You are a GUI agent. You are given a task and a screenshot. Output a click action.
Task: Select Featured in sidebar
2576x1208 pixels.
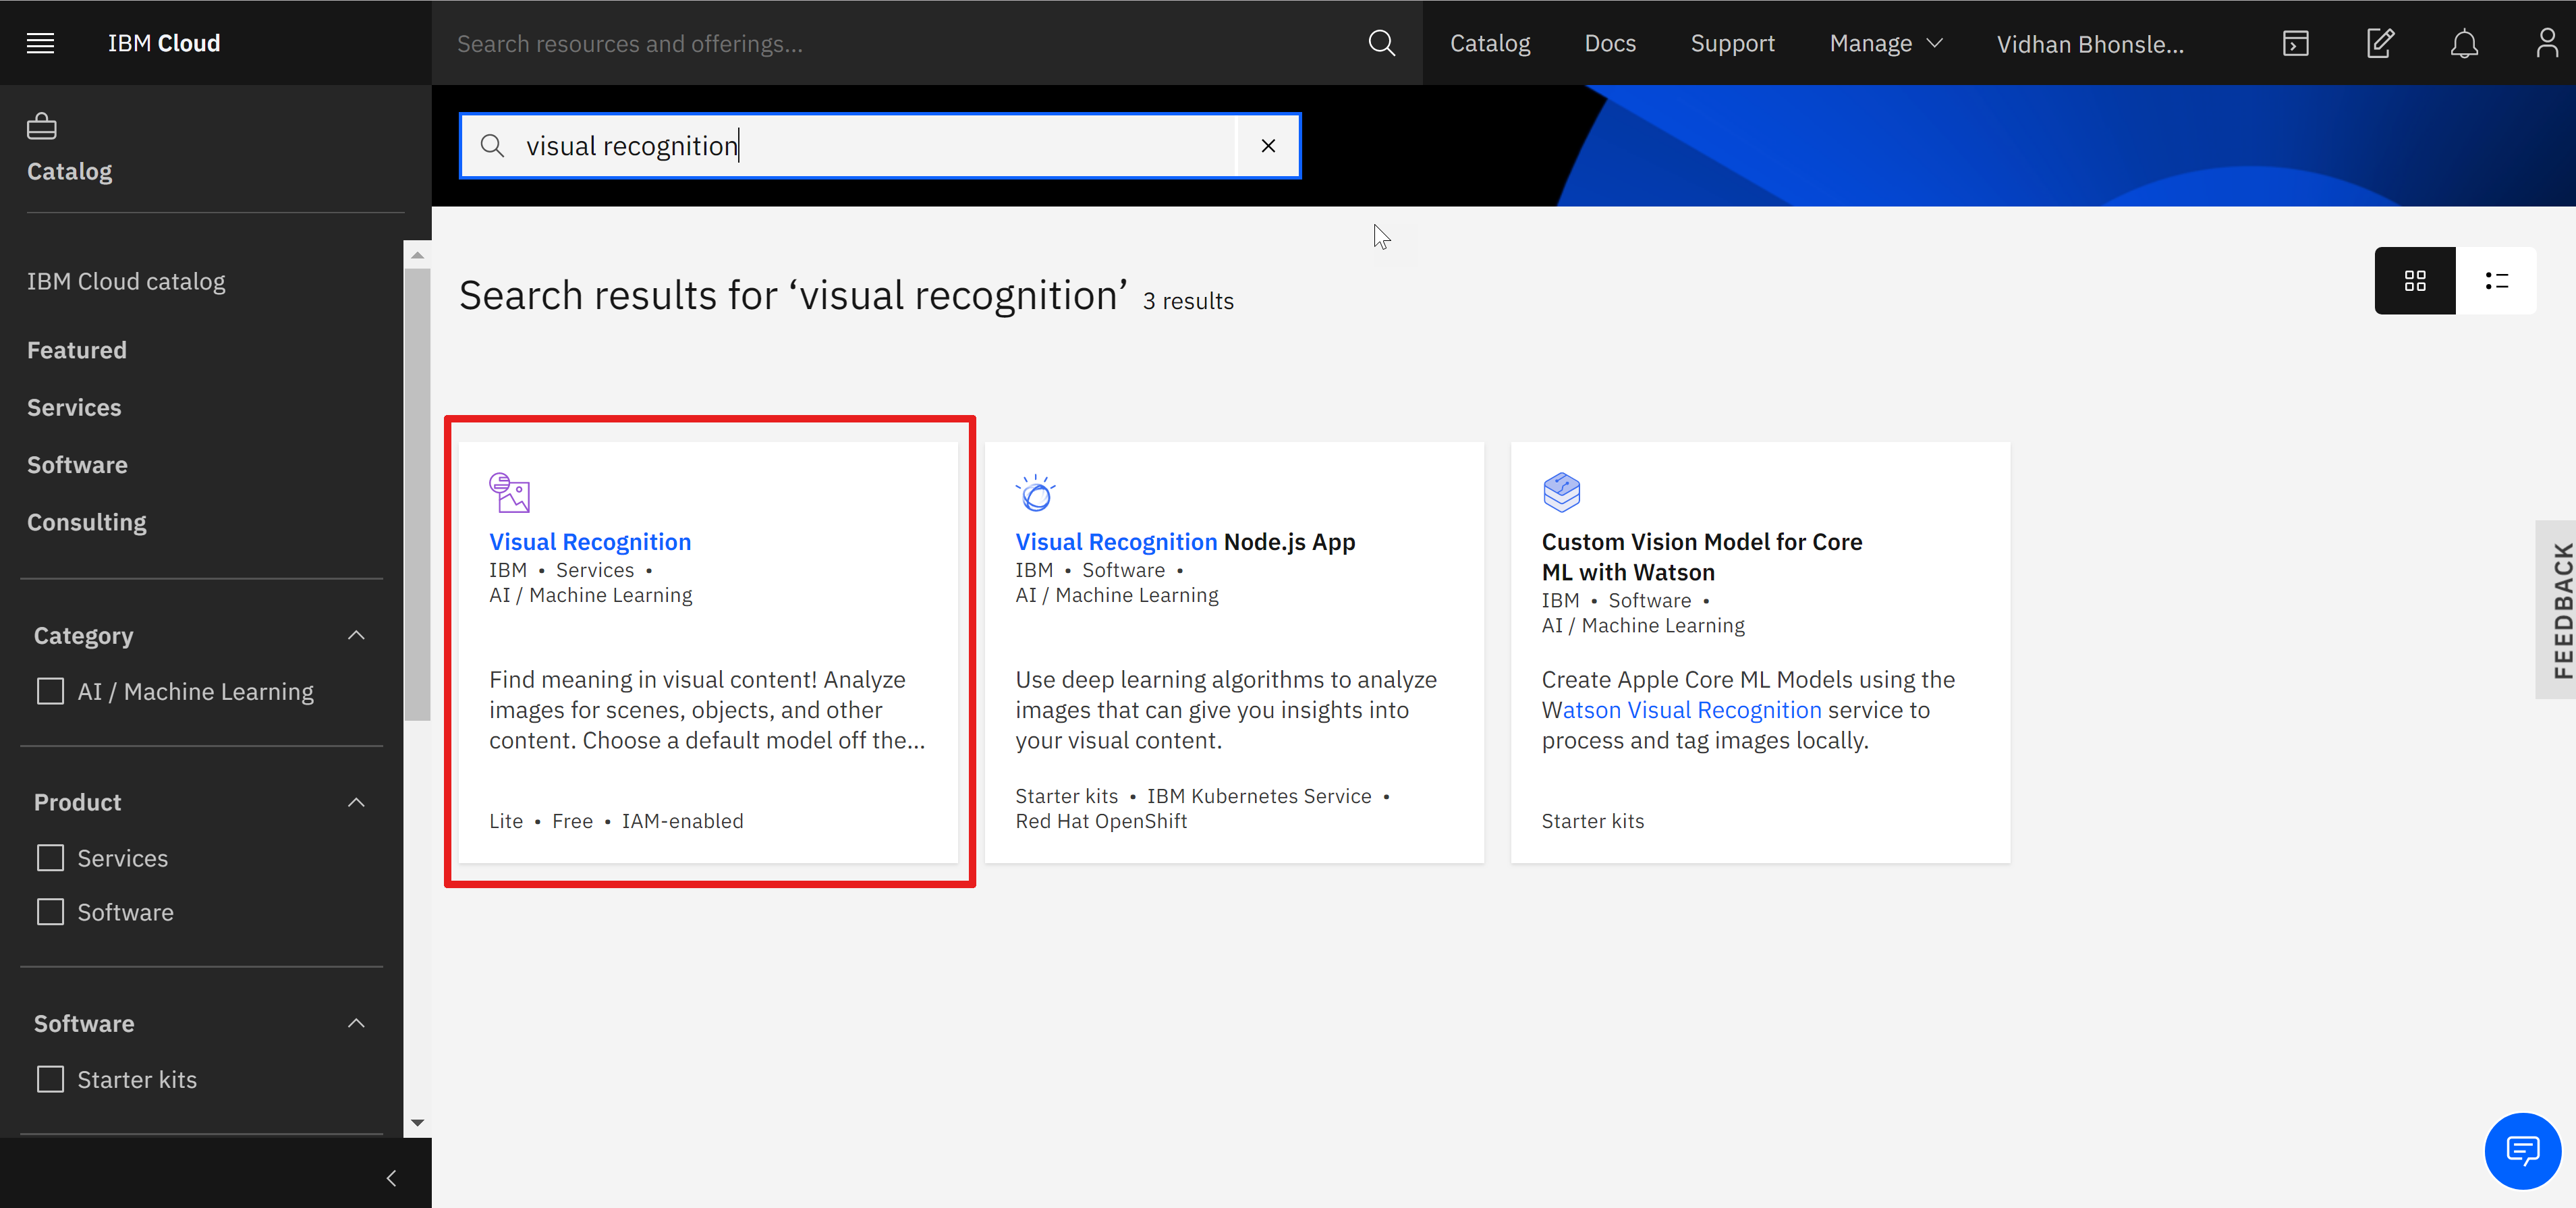(x=77, y=350)
